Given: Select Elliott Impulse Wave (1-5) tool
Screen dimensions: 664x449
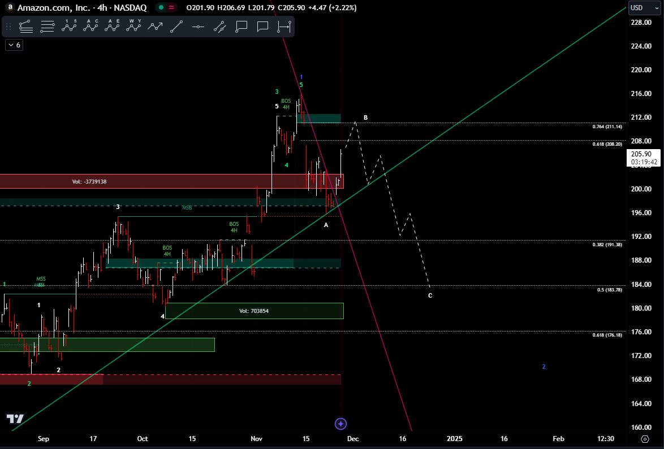Looking at the screenshot, I should coord(69,27).
